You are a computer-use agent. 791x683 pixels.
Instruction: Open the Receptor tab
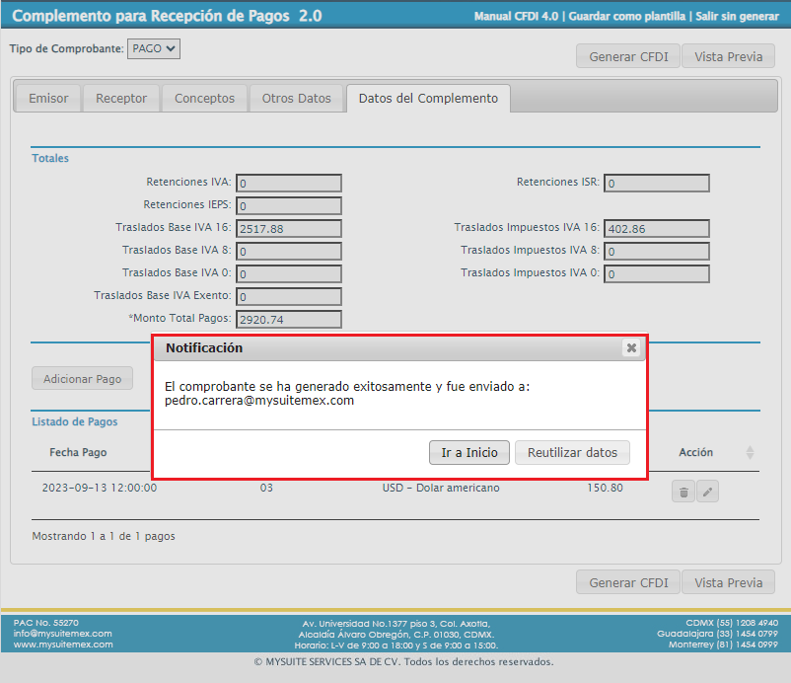(x=121, y=99)
